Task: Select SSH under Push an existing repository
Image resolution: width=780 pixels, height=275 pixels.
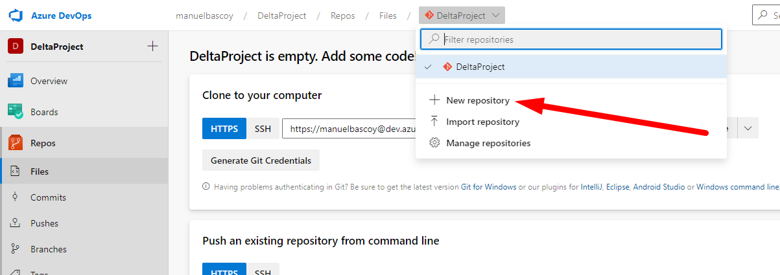Action: click(x=263, y=270)
